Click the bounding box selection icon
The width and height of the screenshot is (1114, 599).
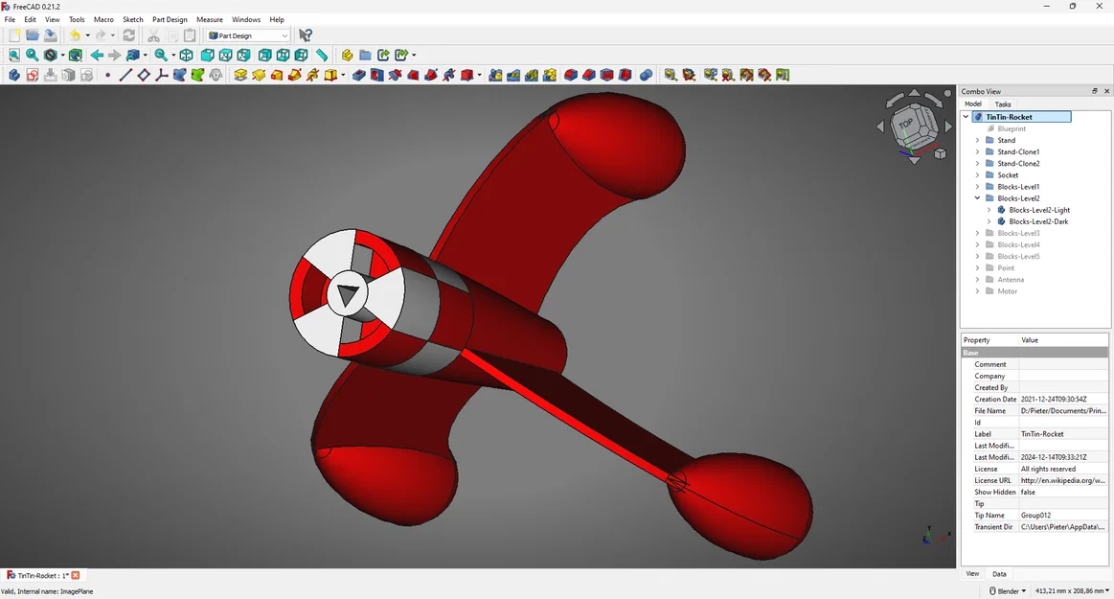click(76, 55)
